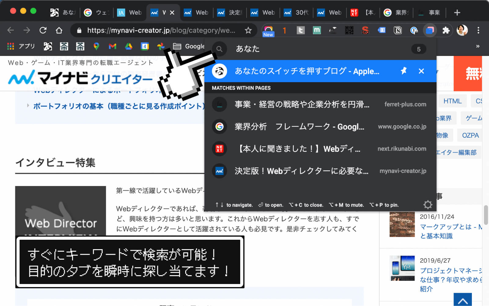
Task: Open the browser home page
Action: click(x=59, y=30)
